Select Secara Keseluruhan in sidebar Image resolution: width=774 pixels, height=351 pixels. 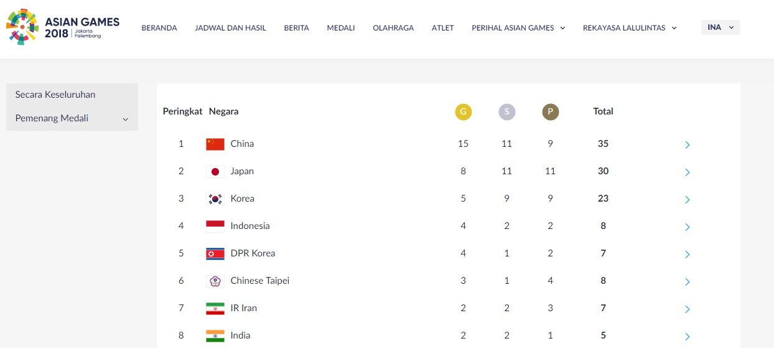tap(55, 95)
